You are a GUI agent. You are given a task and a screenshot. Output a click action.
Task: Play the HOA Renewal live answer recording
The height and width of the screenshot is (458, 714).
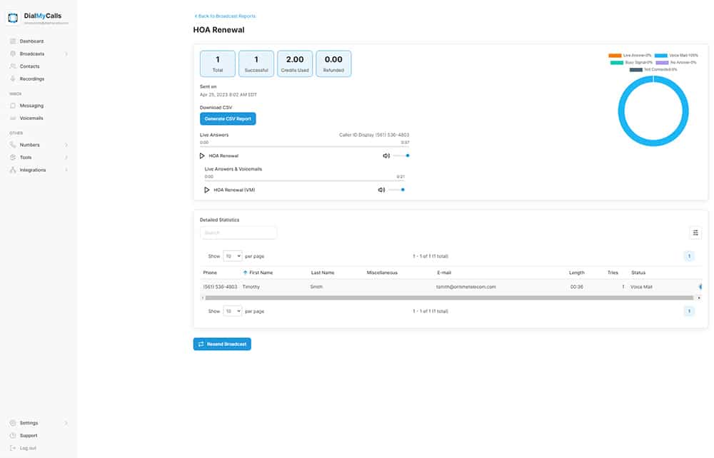[x=202, y=156]
